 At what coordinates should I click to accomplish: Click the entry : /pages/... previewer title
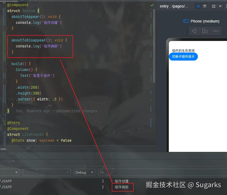tap(174, 6)
